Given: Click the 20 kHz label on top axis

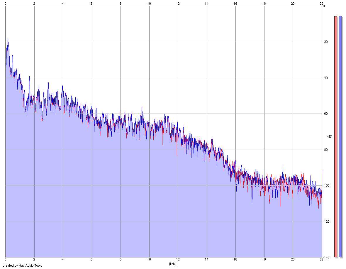Looking at the screenshot, I should (x=293, y=4).
